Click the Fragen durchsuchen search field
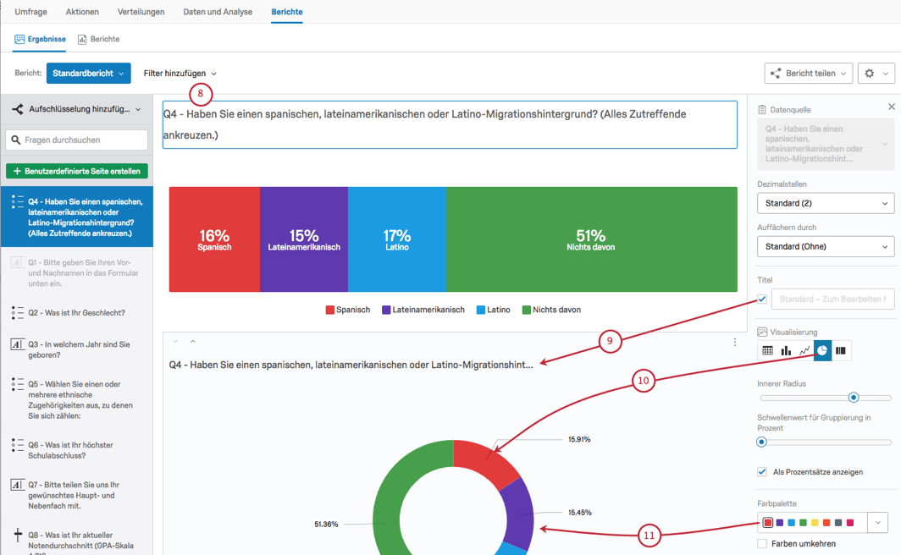The width and height of the screenshot is (901, 555). point(77,140)
